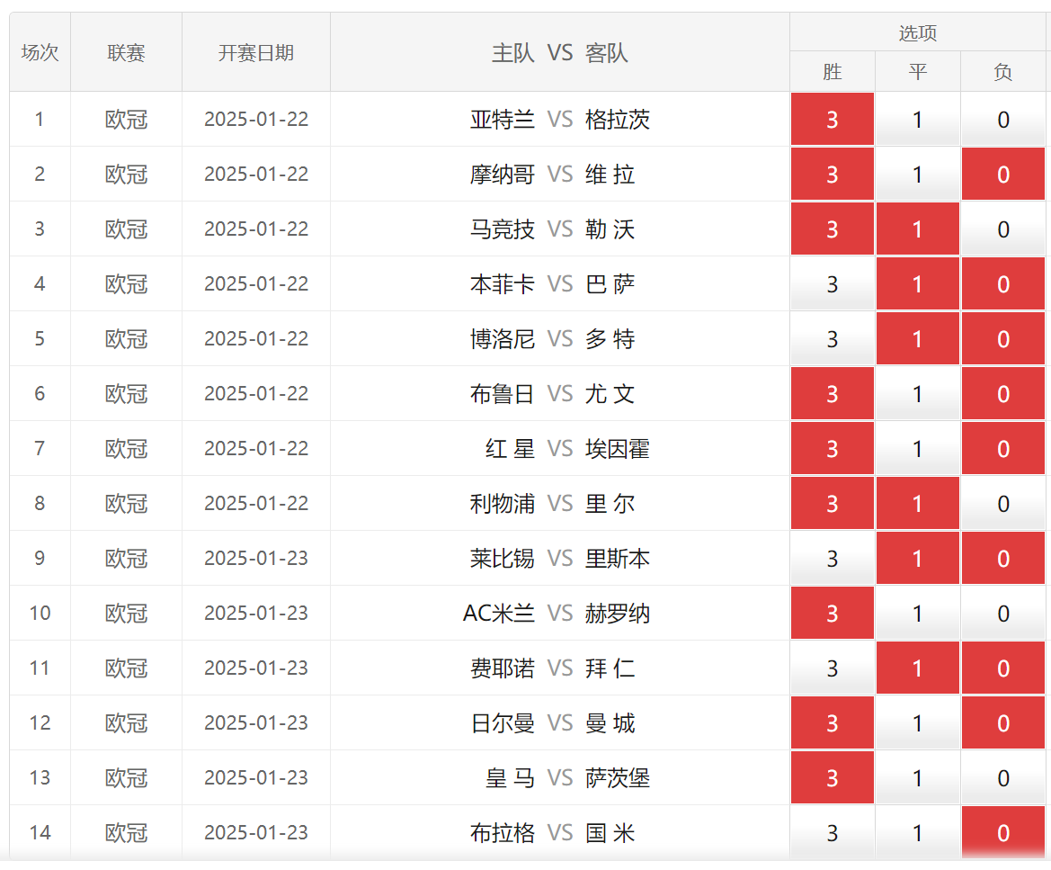Click match text AC米兰 VS 赫罗纳
Viewport: 1051px width, 870px height.
557,614
